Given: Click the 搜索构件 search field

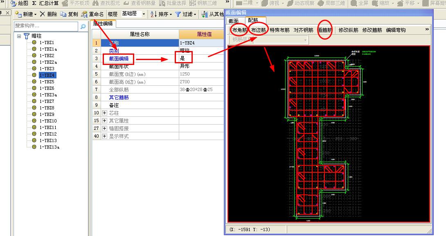Looking at the screenshot, I should (46, 26).
